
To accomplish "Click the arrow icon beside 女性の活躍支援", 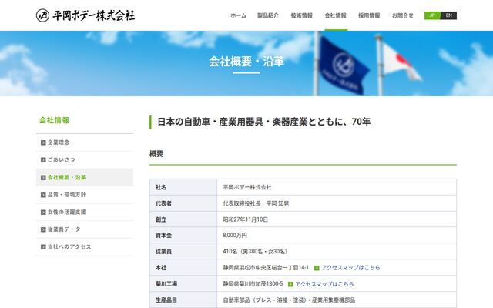I will [x=43, y=213].
